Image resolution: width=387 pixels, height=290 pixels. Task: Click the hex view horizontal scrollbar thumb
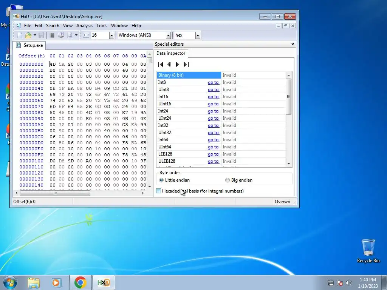click(55, 193)
